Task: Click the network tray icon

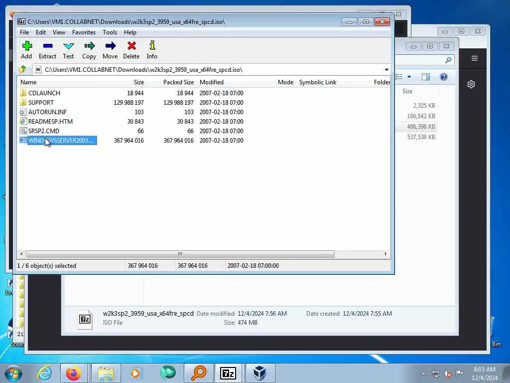Action: pyautogui.click(x=435, y=374)
